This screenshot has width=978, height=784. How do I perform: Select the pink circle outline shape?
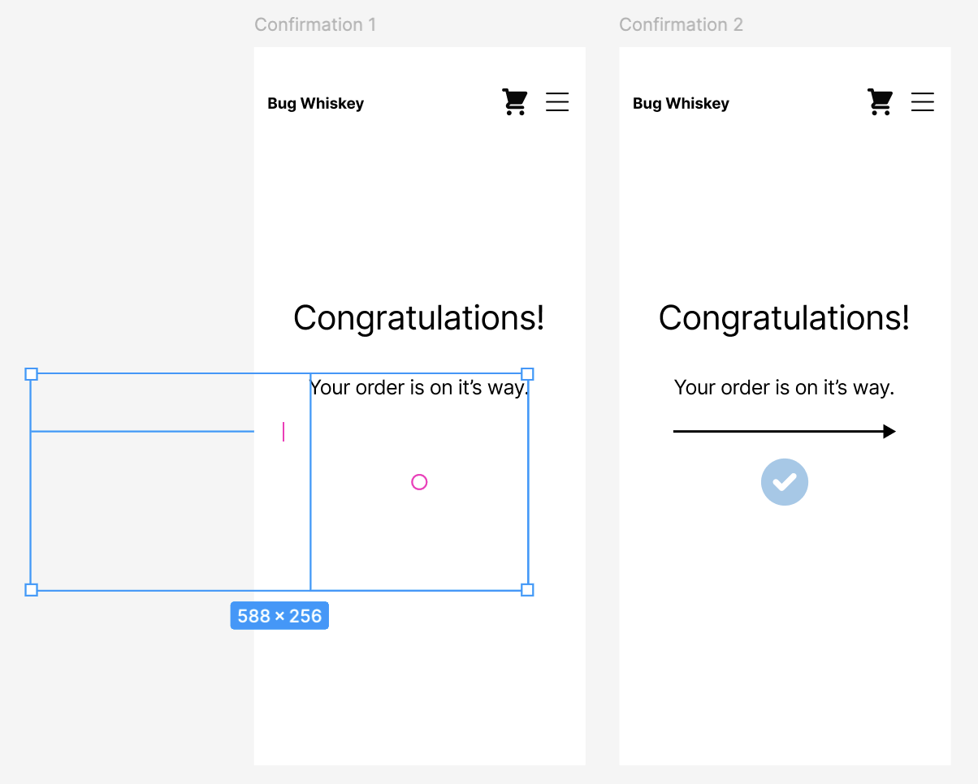click(419, 482)
